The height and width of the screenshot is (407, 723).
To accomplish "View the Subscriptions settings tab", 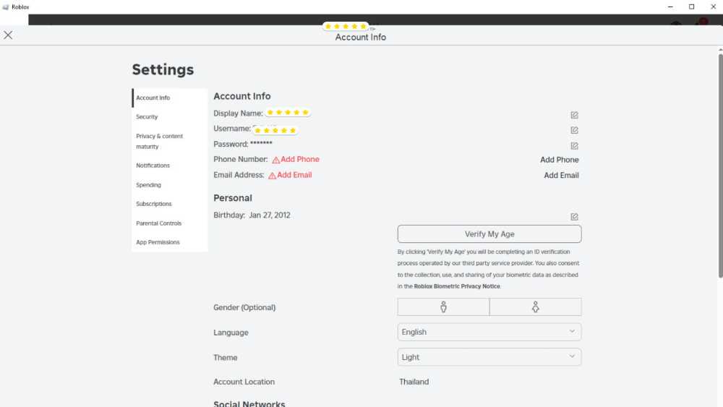I will tap(170, 204).
